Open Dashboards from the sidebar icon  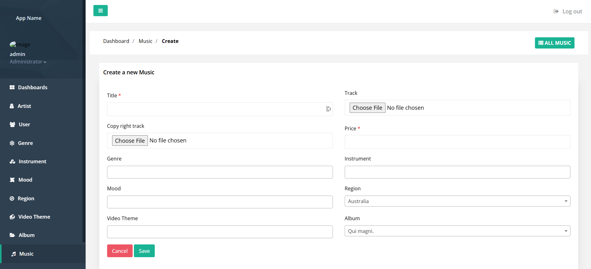[12, 87]
